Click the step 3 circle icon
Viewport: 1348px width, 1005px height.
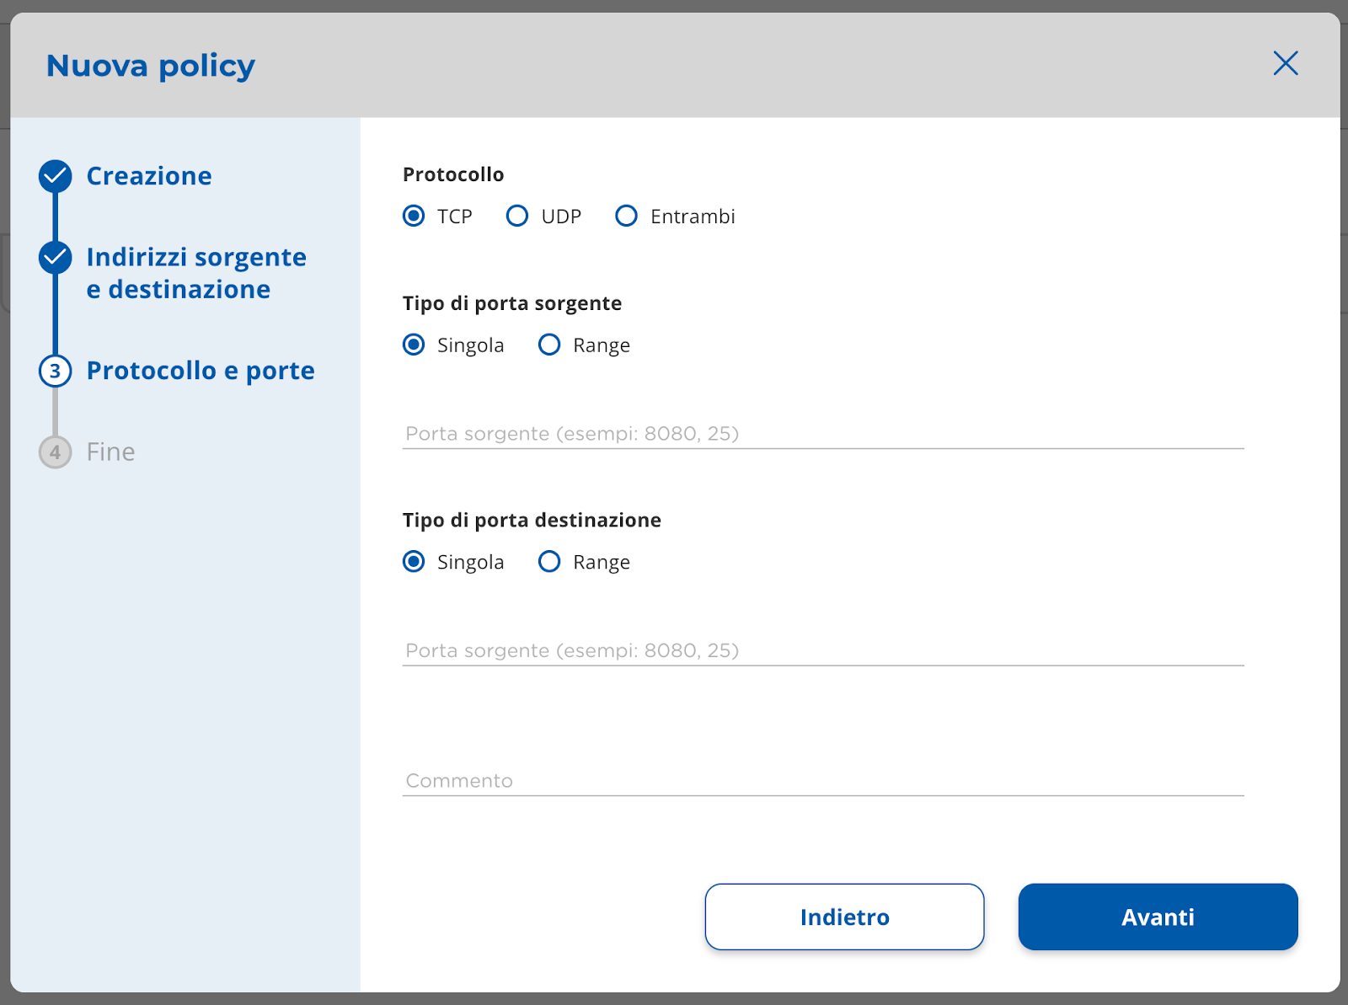click(x=56, y=371)
